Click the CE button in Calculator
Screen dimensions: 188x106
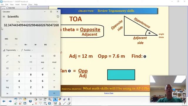click(x=42, y=56)
